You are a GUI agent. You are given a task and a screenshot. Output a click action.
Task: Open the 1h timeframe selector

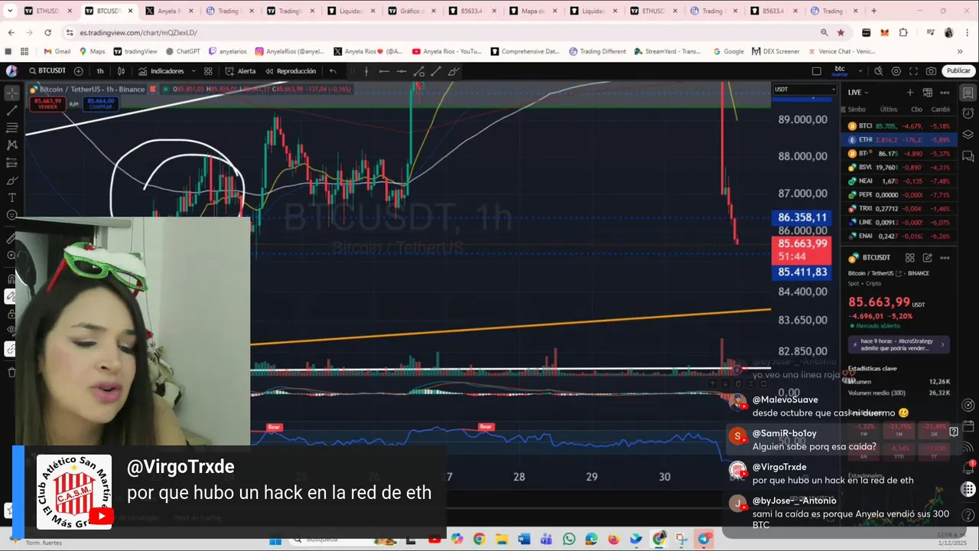click(100, 71)
